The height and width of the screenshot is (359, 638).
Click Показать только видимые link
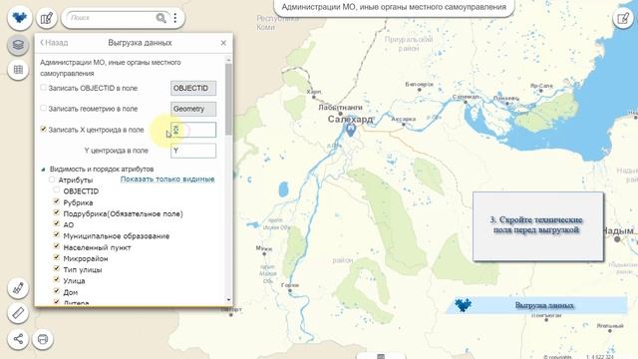pyautogui.click(x=167, y=179)
